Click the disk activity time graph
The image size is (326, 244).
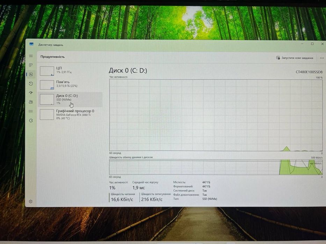[216, 115]
